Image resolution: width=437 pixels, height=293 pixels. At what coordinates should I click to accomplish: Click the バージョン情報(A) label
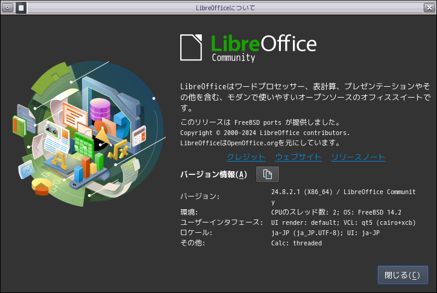(213, 174)
